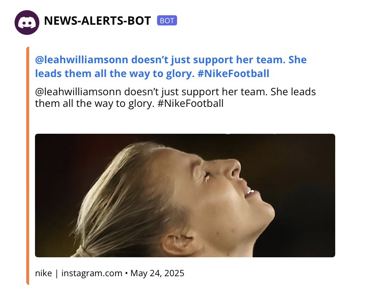Click instagram.com in the embed footer
Image resolution: width=368 pixels, height=290 pixels.
(x=92, y=273)
